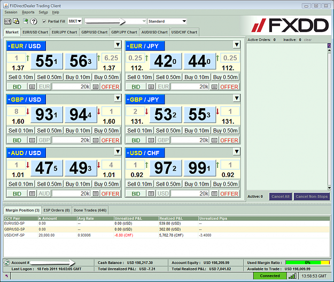Open help via question mark icon

tap(34, 21)
